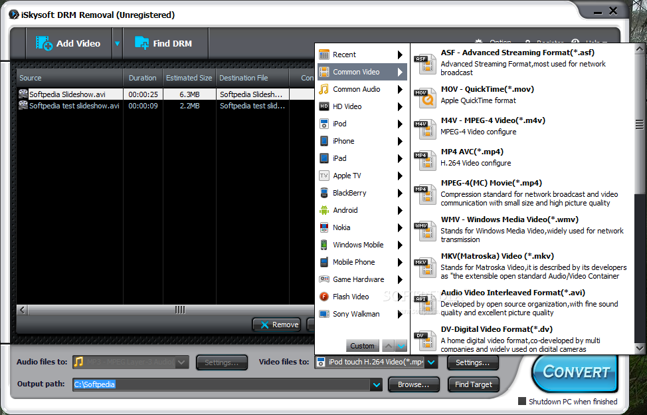Click the Convert button

tap(576, 372)
